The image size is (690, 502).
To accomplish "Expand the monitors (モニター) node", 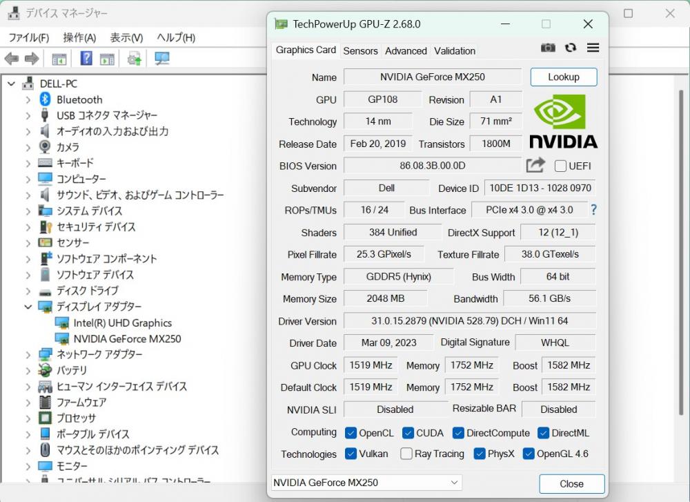I will [x=28, y=466].
